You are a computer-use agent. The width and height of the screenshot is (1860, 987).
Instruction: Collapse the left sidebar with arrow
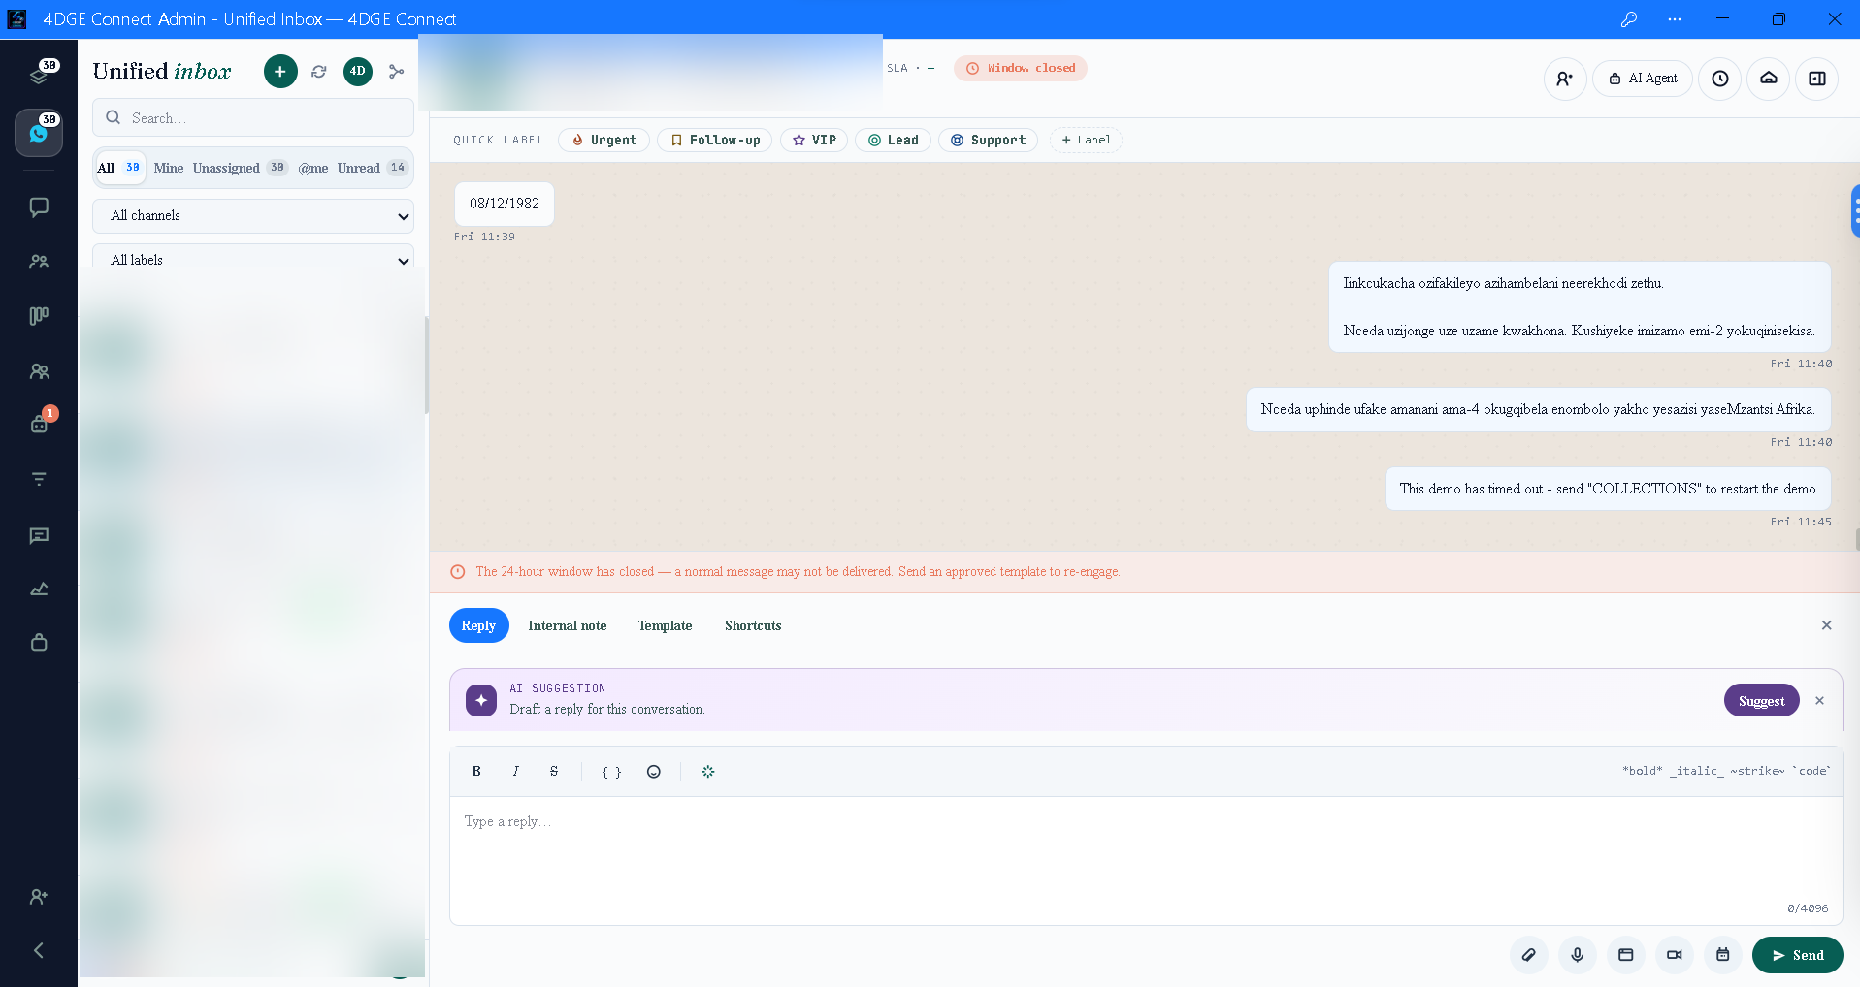[39, 950]
